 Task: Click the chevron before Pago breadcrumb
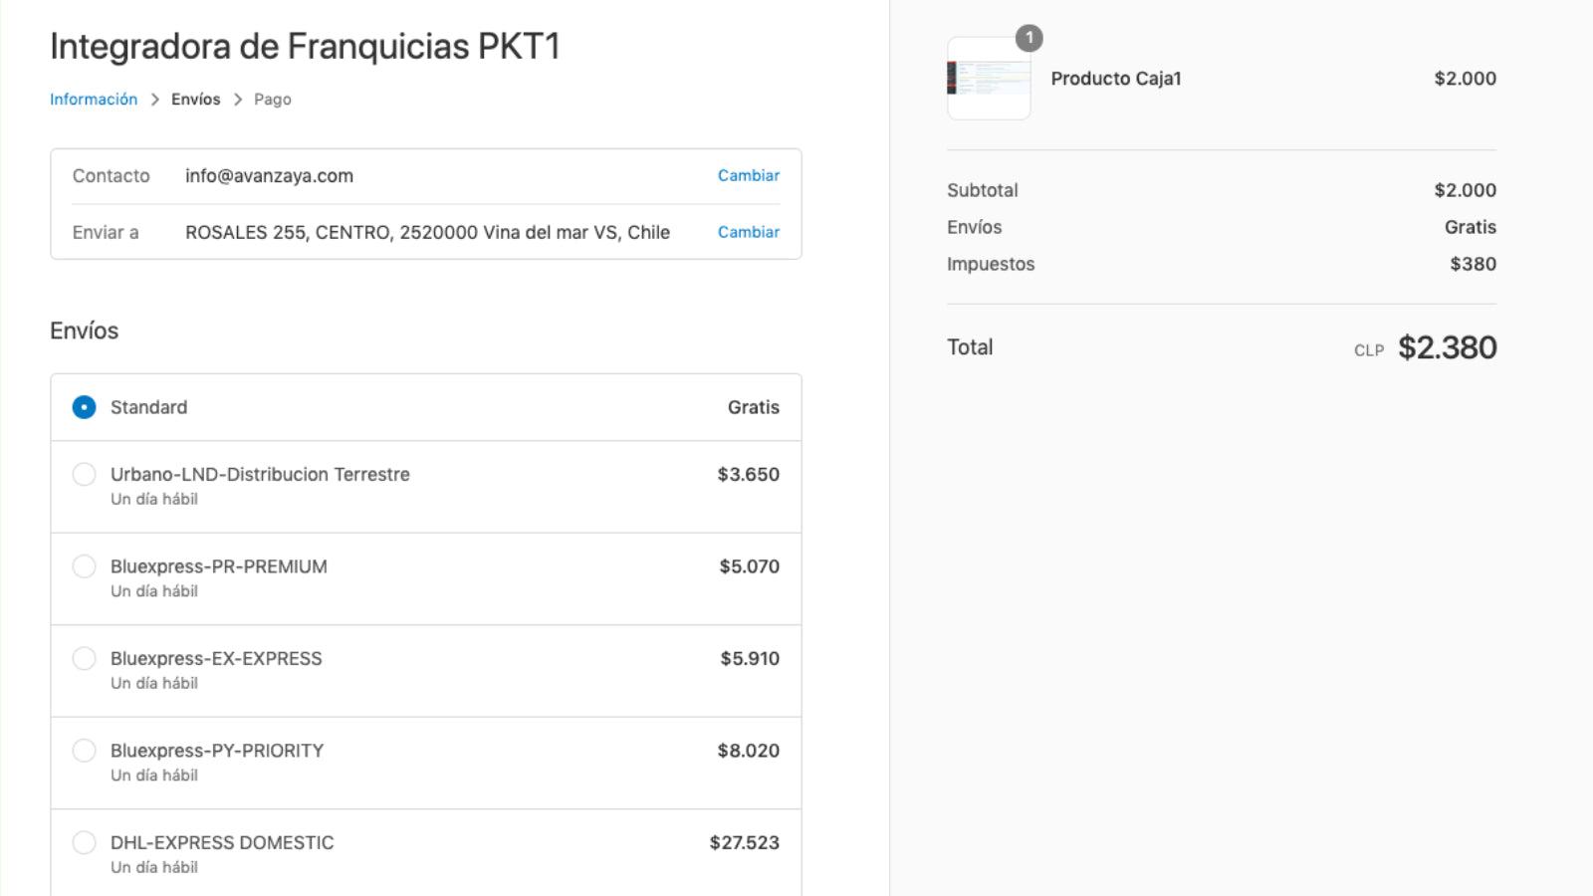click(x=238, y=100)
